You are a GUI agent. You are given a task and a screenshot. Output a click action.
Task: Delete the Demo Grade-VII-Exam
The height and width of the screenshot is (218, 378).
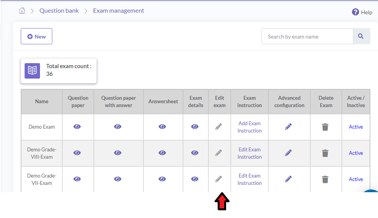[x=325, y=179]
